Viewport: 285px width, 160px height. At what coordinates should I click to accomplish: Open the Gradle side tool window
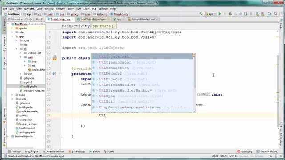(x=281, y=24)
